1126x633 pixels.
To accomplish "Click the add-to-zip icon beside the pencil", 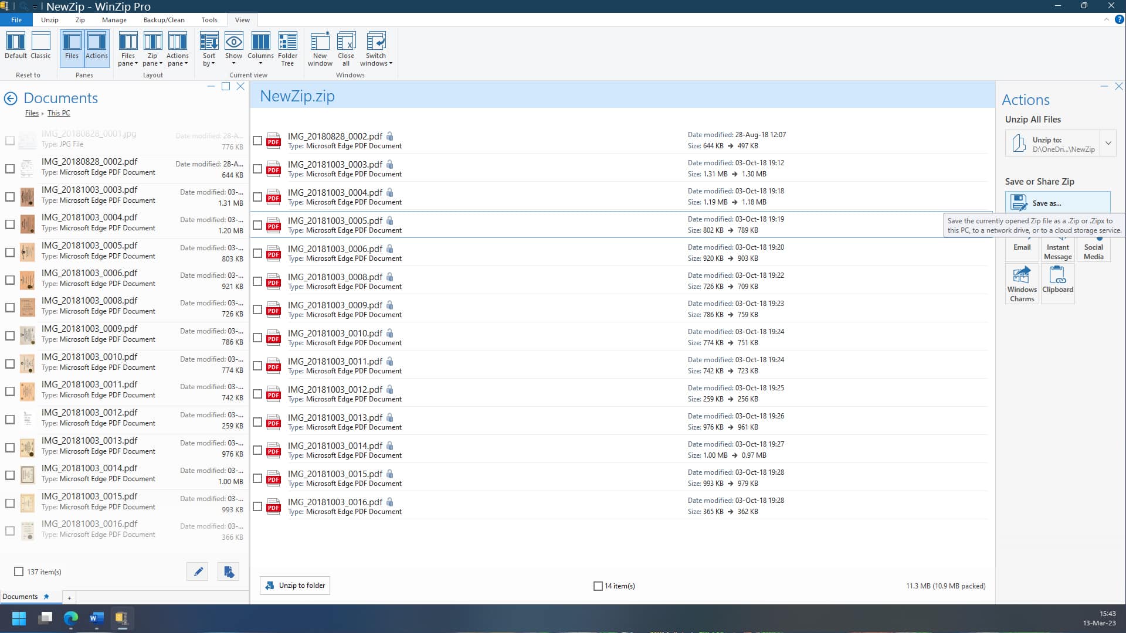I will 228,571.
